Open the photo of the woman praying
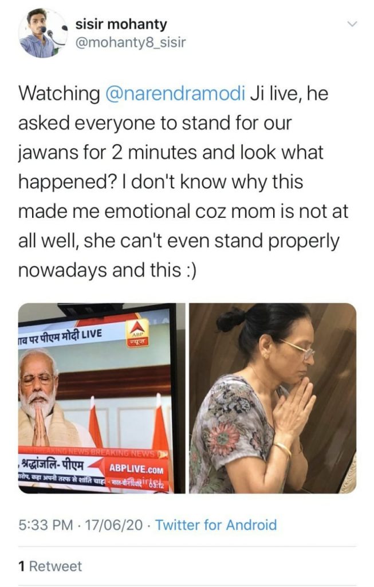Viewport: 374px width, 587px height. (273, 398)
